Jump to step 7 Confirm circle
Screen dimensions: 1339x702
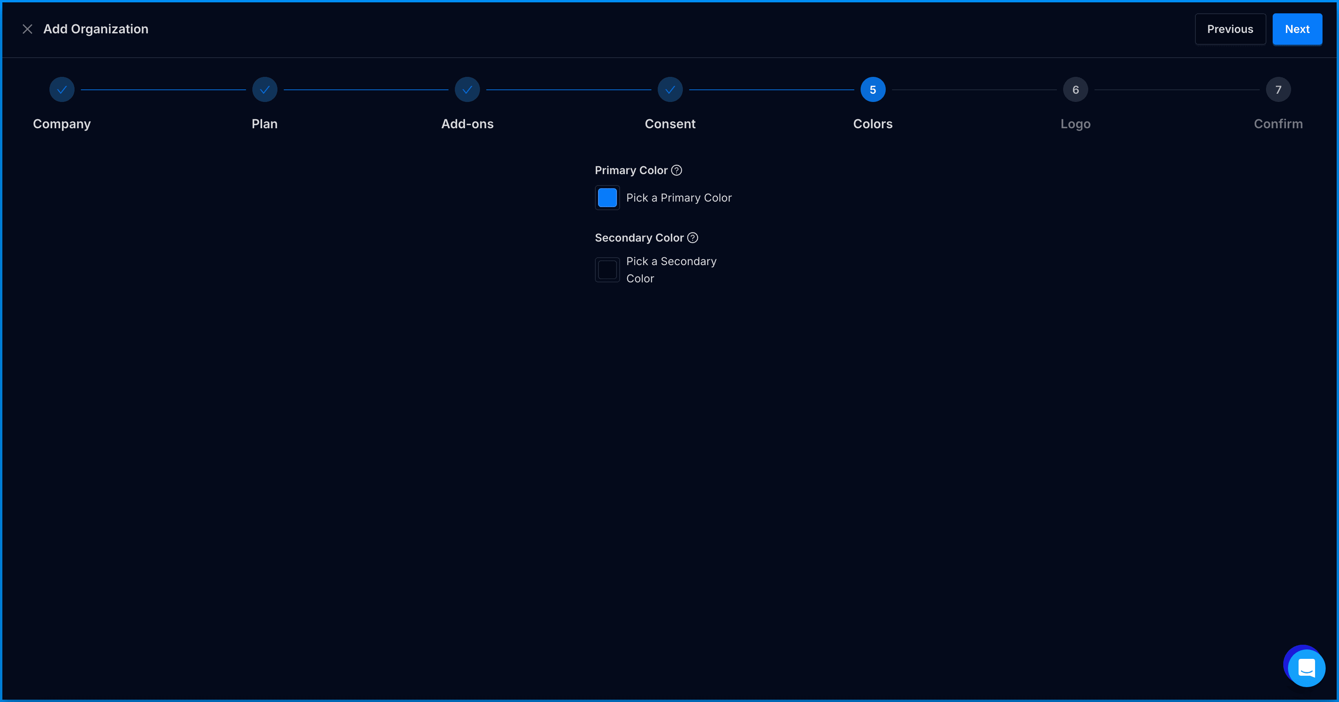coord(1278,90)
